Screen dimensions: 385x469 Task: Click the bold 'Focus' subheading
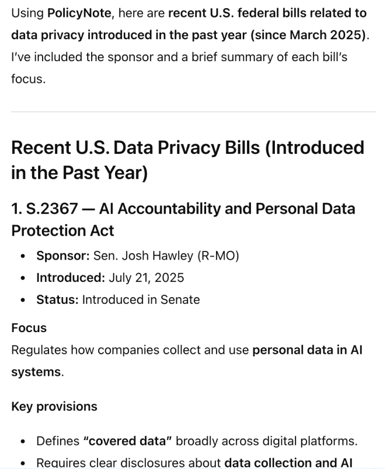(x=29, y=328)
